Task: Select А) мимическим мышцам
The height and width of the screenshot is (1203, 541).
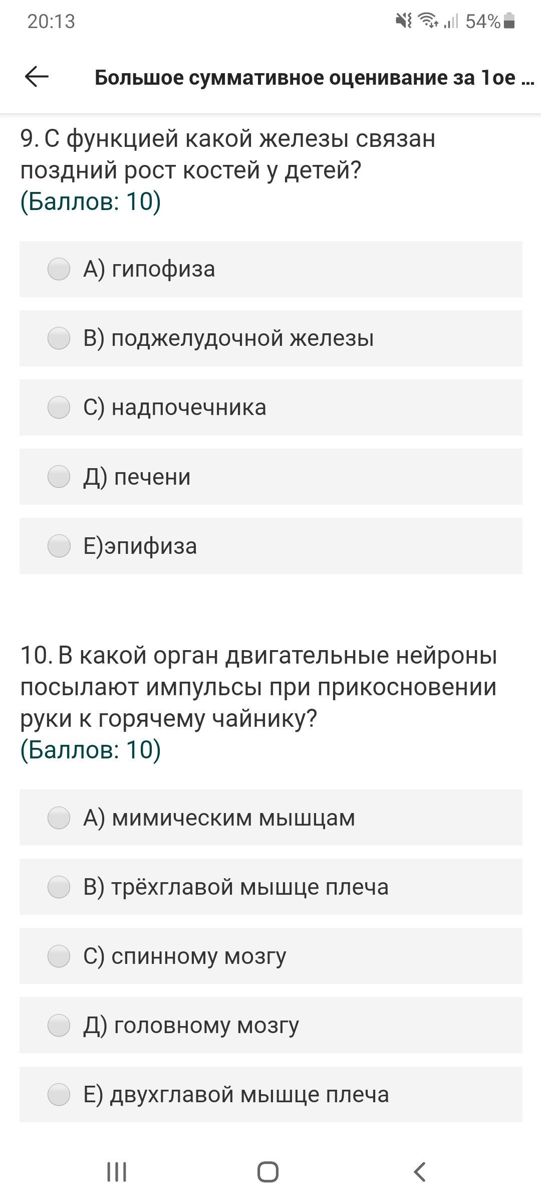Action: 59,818
